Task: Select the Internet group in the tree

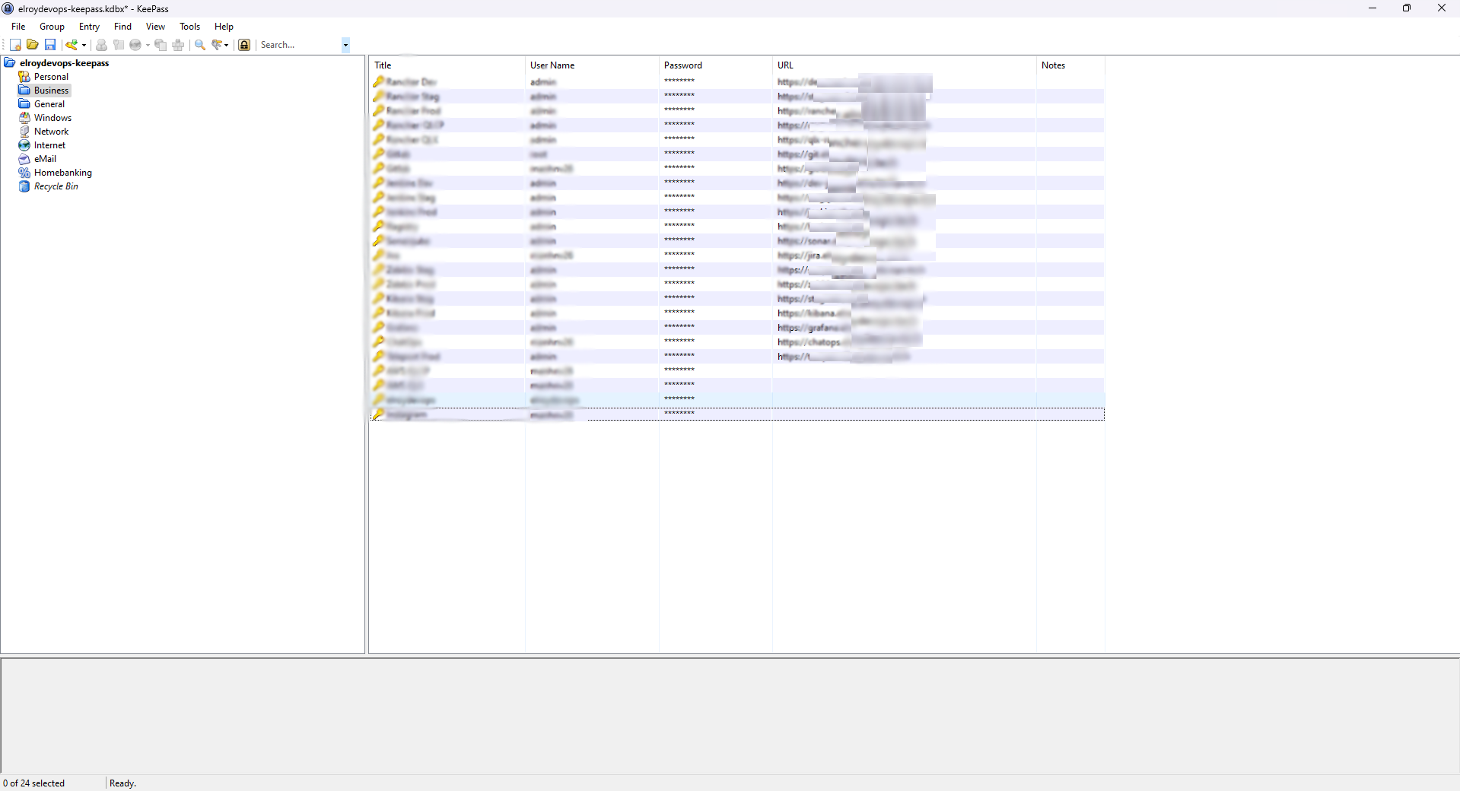Action: click(49, 145)
